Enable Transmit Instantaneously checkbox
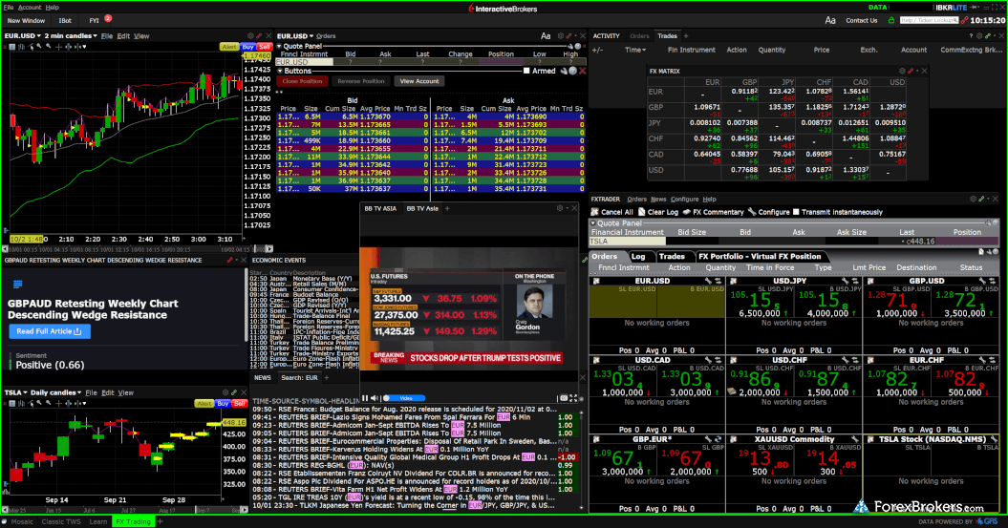The width and height of the screenshot is (1008, 528). 796,212
